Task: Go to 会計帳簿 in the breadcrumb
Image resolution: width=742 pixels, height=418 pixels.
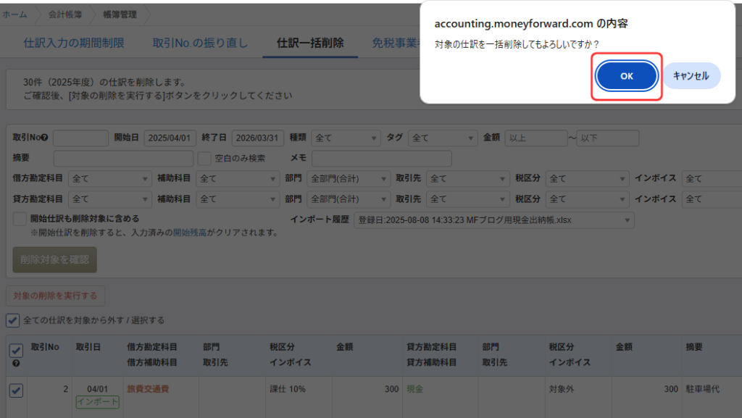Action: [x=64, y=14]
